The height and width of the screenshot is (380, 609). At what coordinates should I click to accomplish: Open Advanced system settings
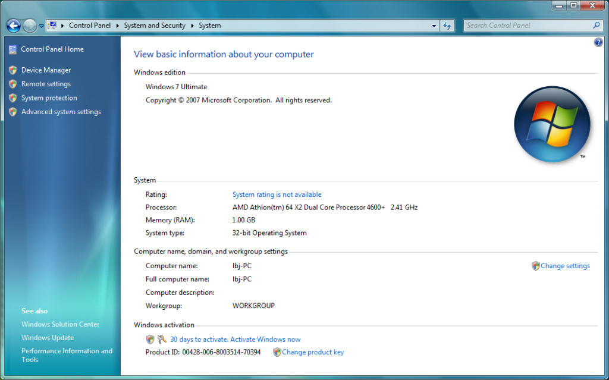[61, 112]
